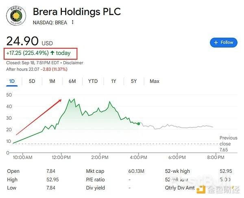Switch to the 1Y chart range
Viewport: 244px width, 198px height.
click(113, 81)
